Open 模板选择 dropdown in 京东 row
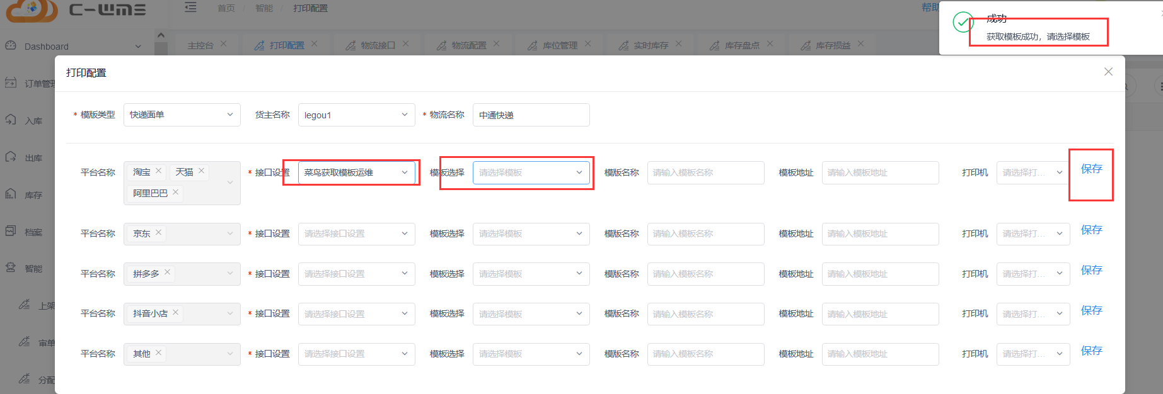Viewport: 1163px width, 394px height. [531, 234]
